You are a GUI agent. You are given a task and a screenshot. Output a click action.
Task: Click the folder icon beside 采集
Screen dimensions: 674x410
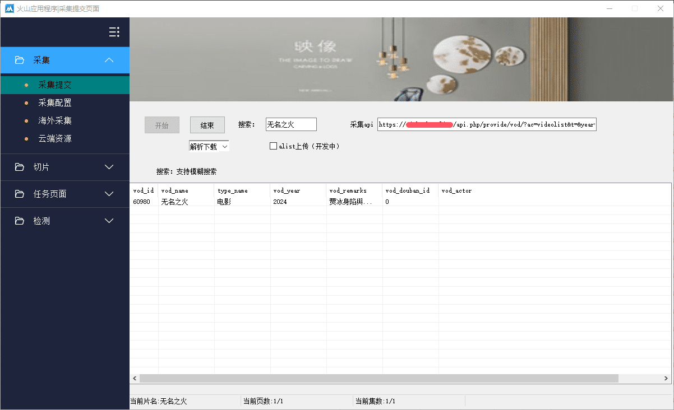tap(20, 60)
